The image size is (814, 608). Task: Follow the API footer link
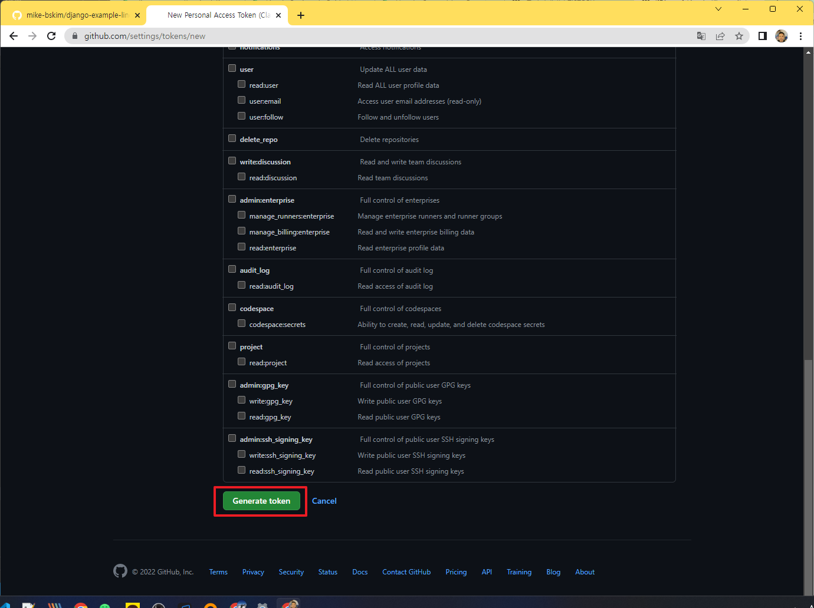coord(487,572)
